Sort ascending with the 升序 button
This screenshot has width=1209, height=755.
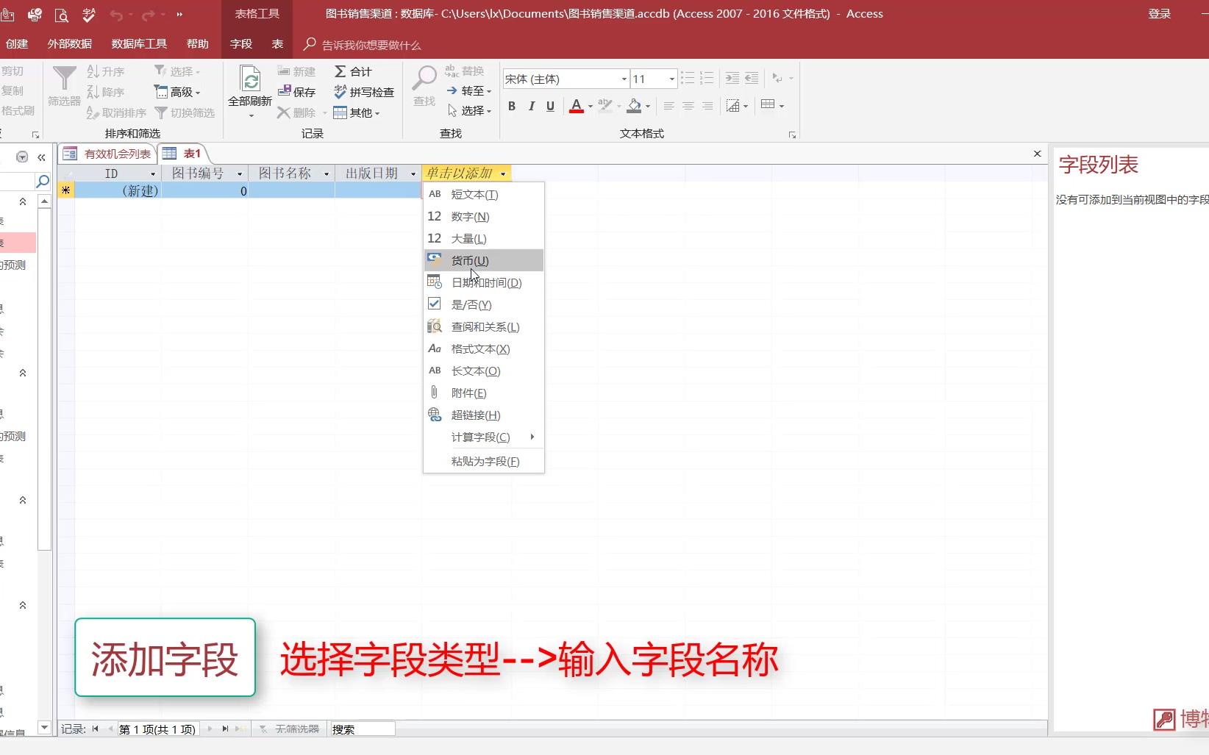pyautogui.click(x=105, y=71)
